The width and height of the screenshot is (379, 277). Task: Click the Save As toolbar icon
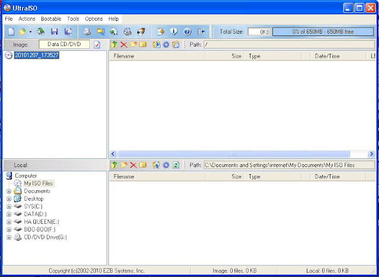[68, 31]
